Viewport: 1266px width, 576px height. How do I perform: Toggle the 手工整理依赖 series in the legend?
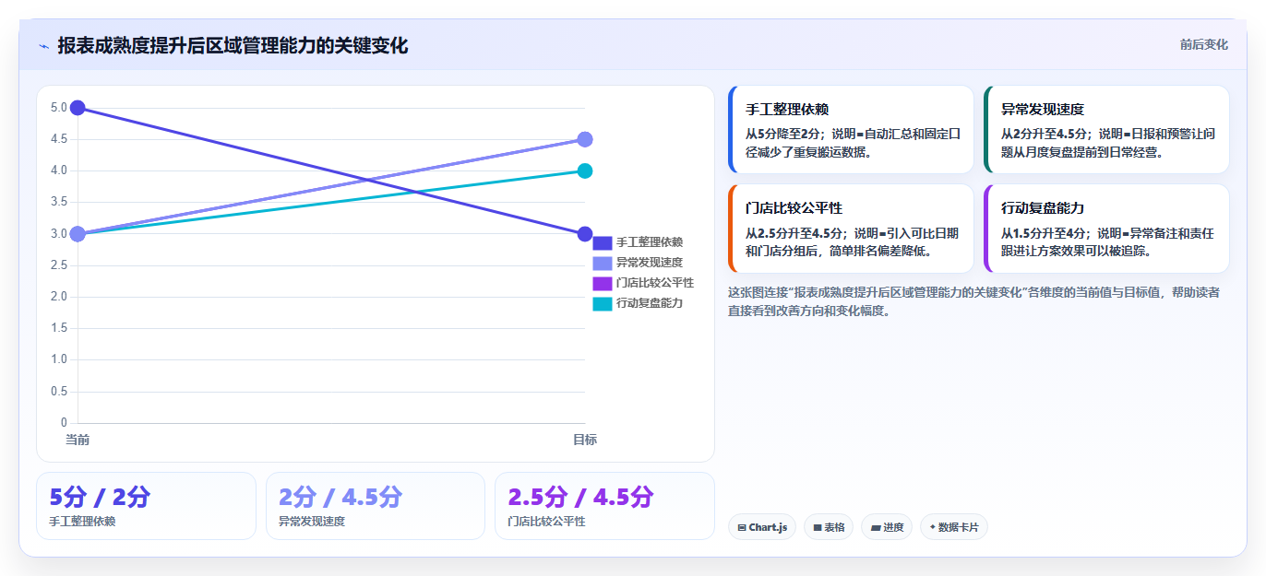pos(638,242)
